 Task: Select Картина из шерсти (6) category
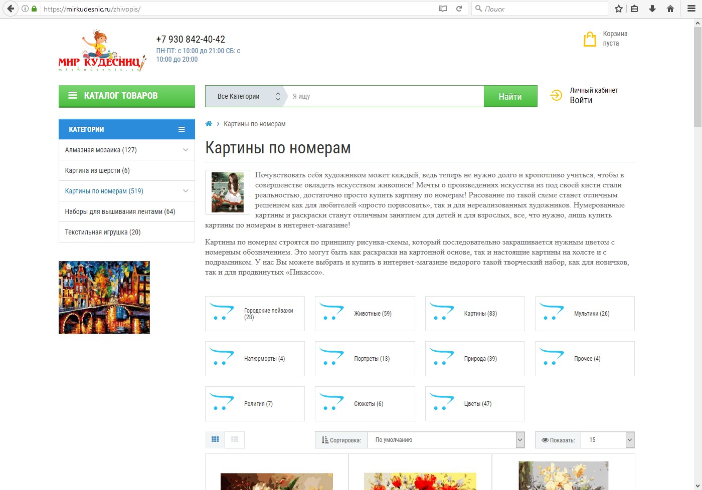pyautogui.click(x=97, y=170)
